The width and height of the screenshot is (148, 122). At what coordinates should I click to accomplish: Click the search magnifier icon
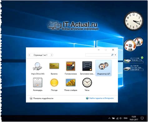pyautogui.click(x=112, y=55)
